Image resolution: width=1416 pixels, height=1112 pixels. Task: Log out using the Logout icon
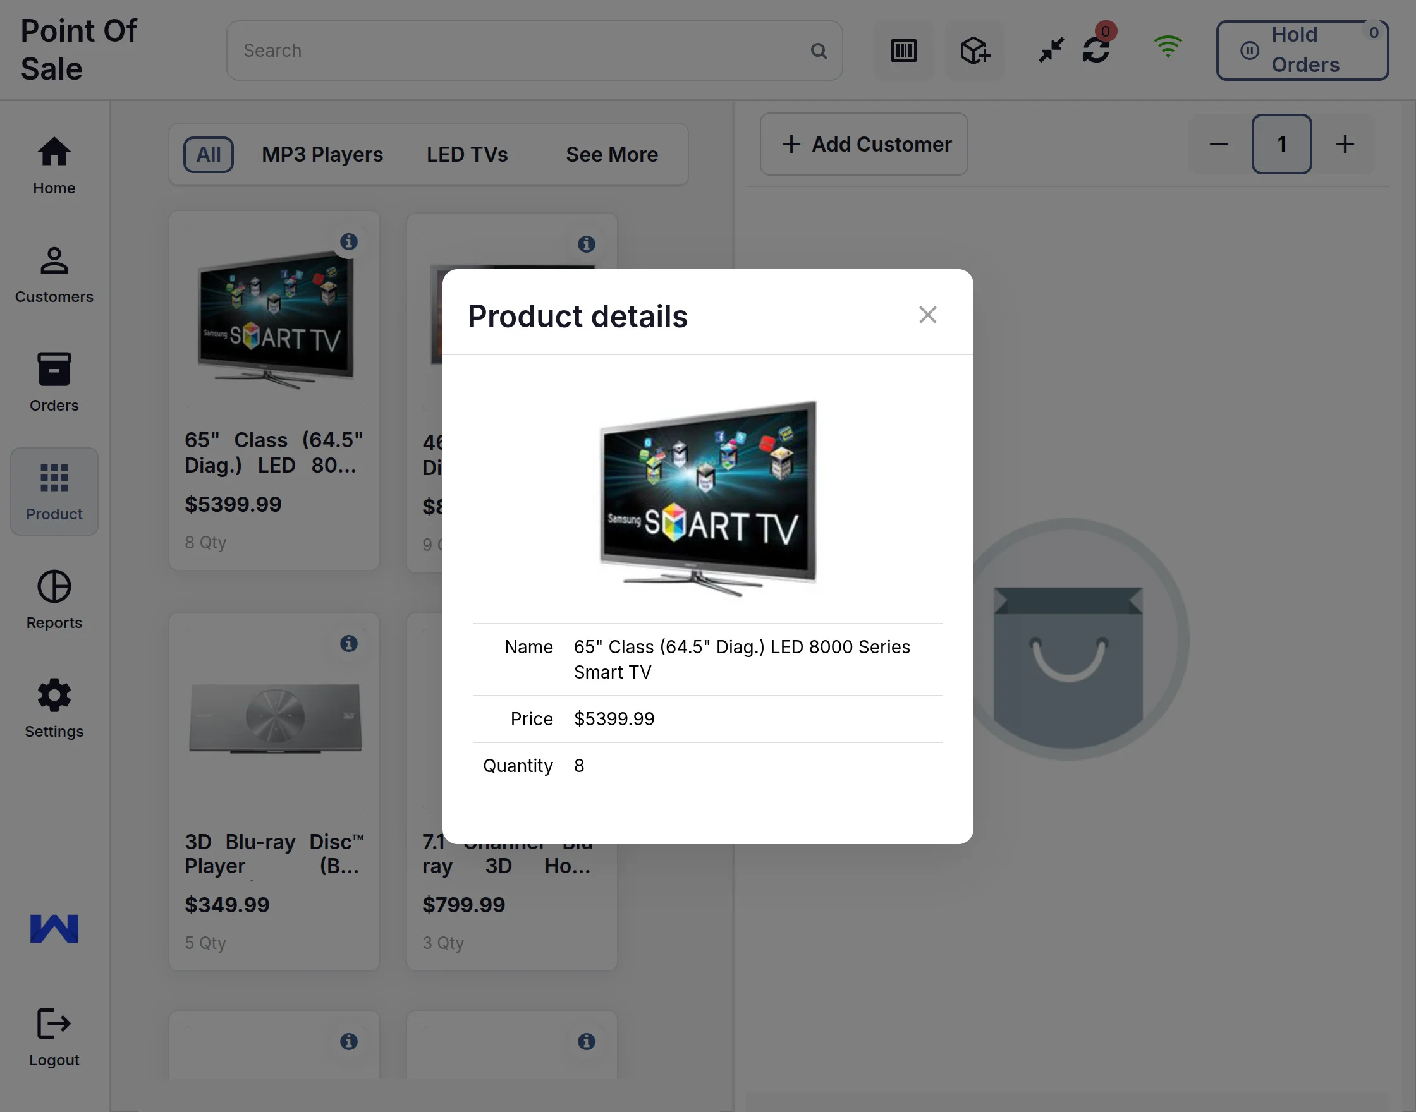[x=54, y=1036]
